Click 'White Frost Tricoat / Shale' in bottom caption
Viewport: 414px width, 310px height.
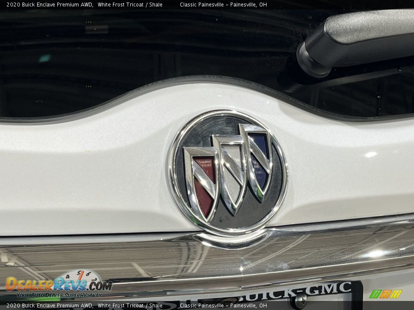click(130, 306)
